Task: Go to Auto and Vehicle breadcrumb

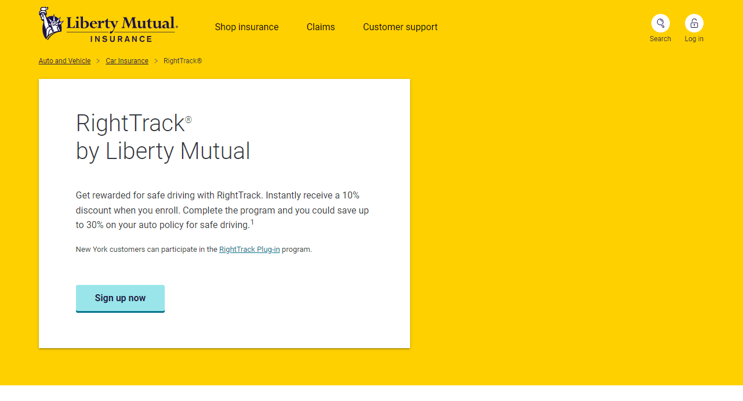Action: [64, 61]
